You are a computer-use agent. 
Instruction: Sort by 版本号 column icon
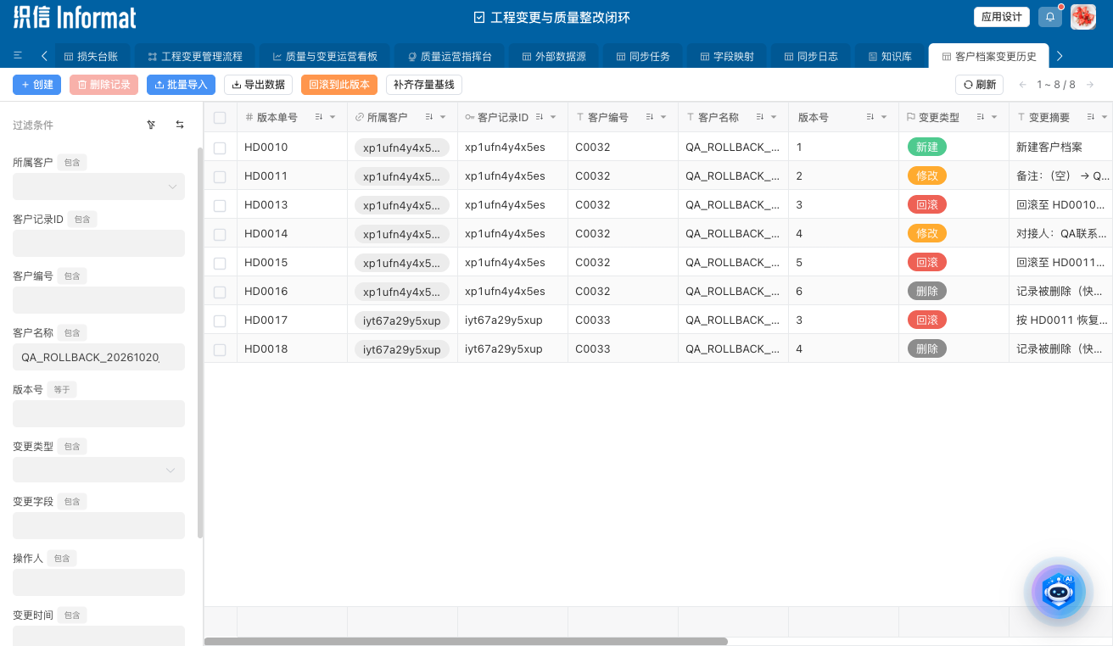(870, 117)
